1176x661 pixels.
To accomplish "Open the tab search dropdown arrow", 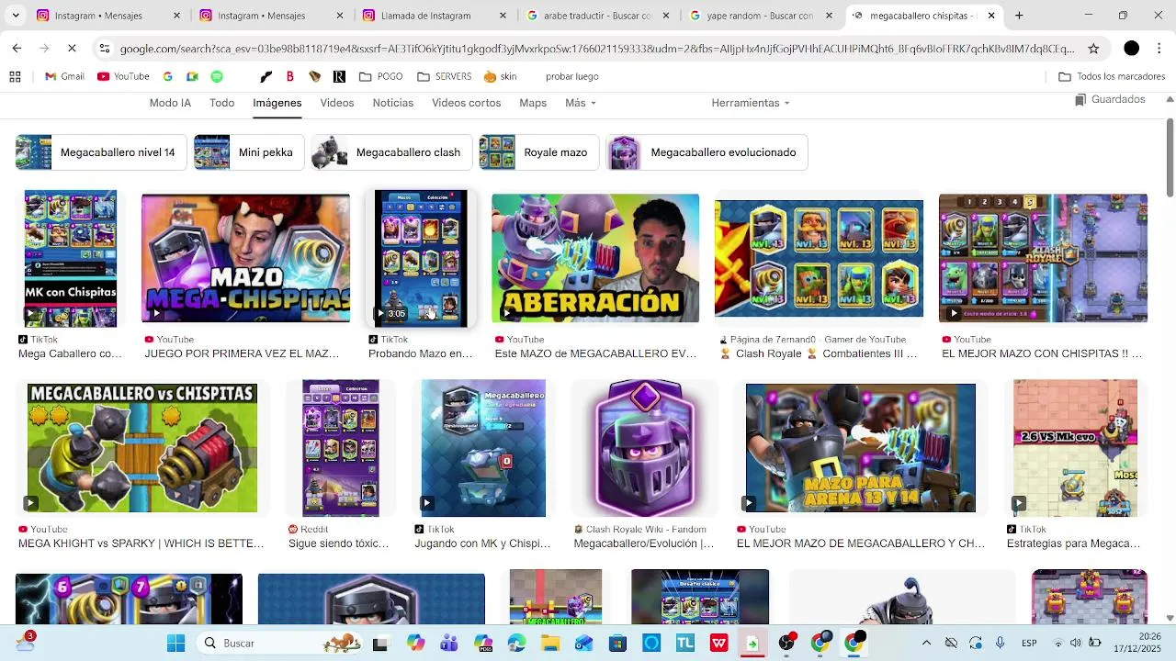I will click(x=17, y=16).
